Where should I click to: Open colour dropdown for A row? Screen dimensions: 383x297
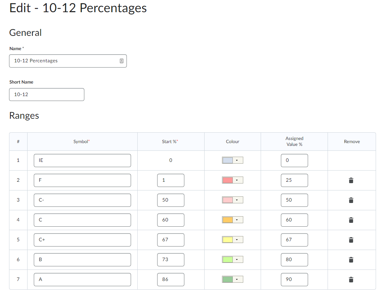click(232, 279)
